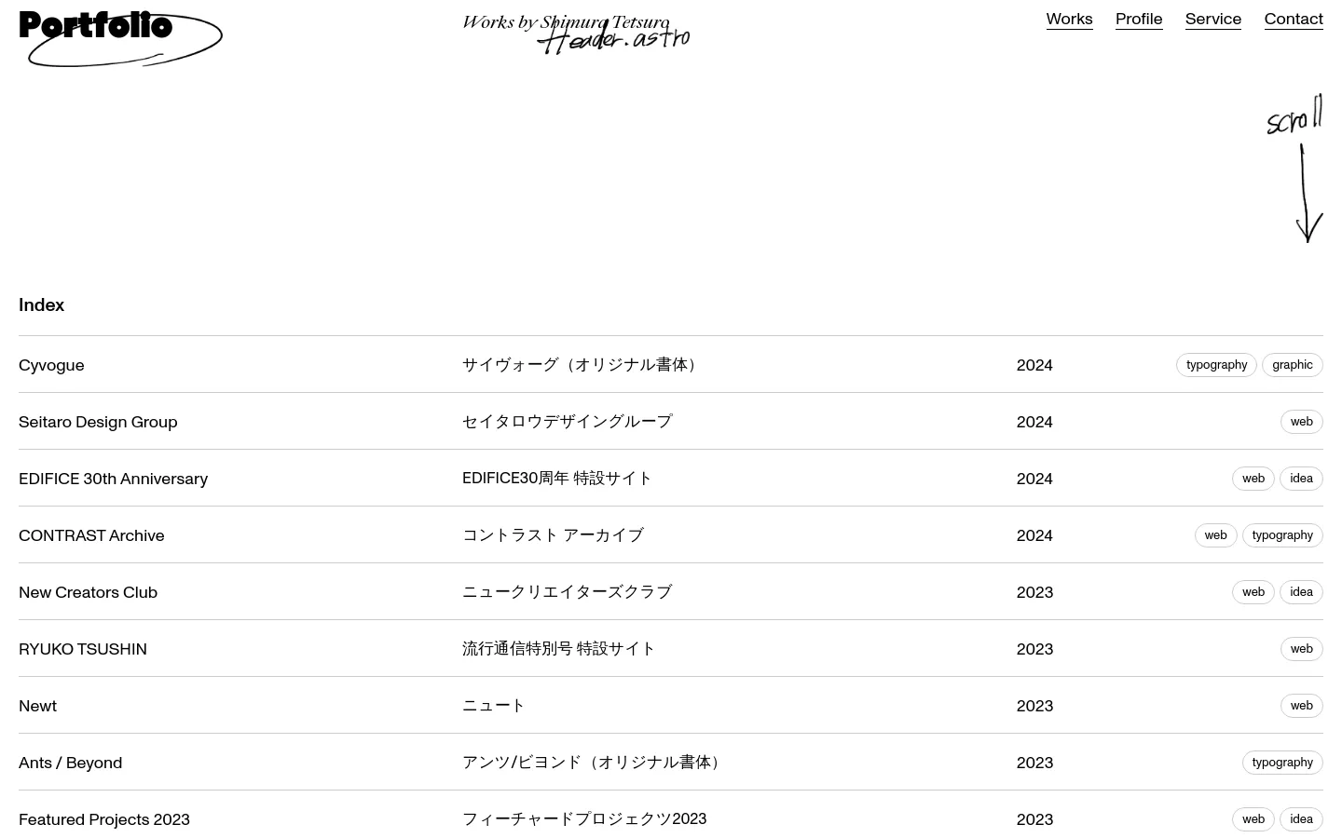Click 流行通信特別号 特設サイト text
Screen dimensions: 1342x838
click(x=558, y=649)
